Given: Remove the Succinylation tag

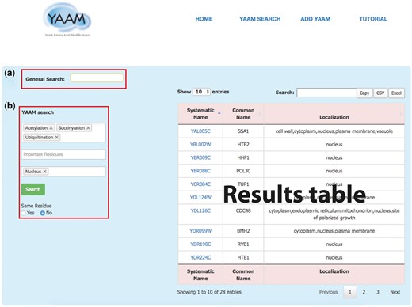Looking at the screenshot, I should [88, 128].
